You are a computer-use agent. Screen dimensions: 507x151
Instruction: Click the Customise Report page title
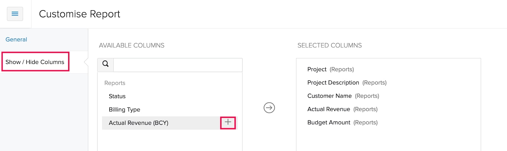[x=80, y=14]
